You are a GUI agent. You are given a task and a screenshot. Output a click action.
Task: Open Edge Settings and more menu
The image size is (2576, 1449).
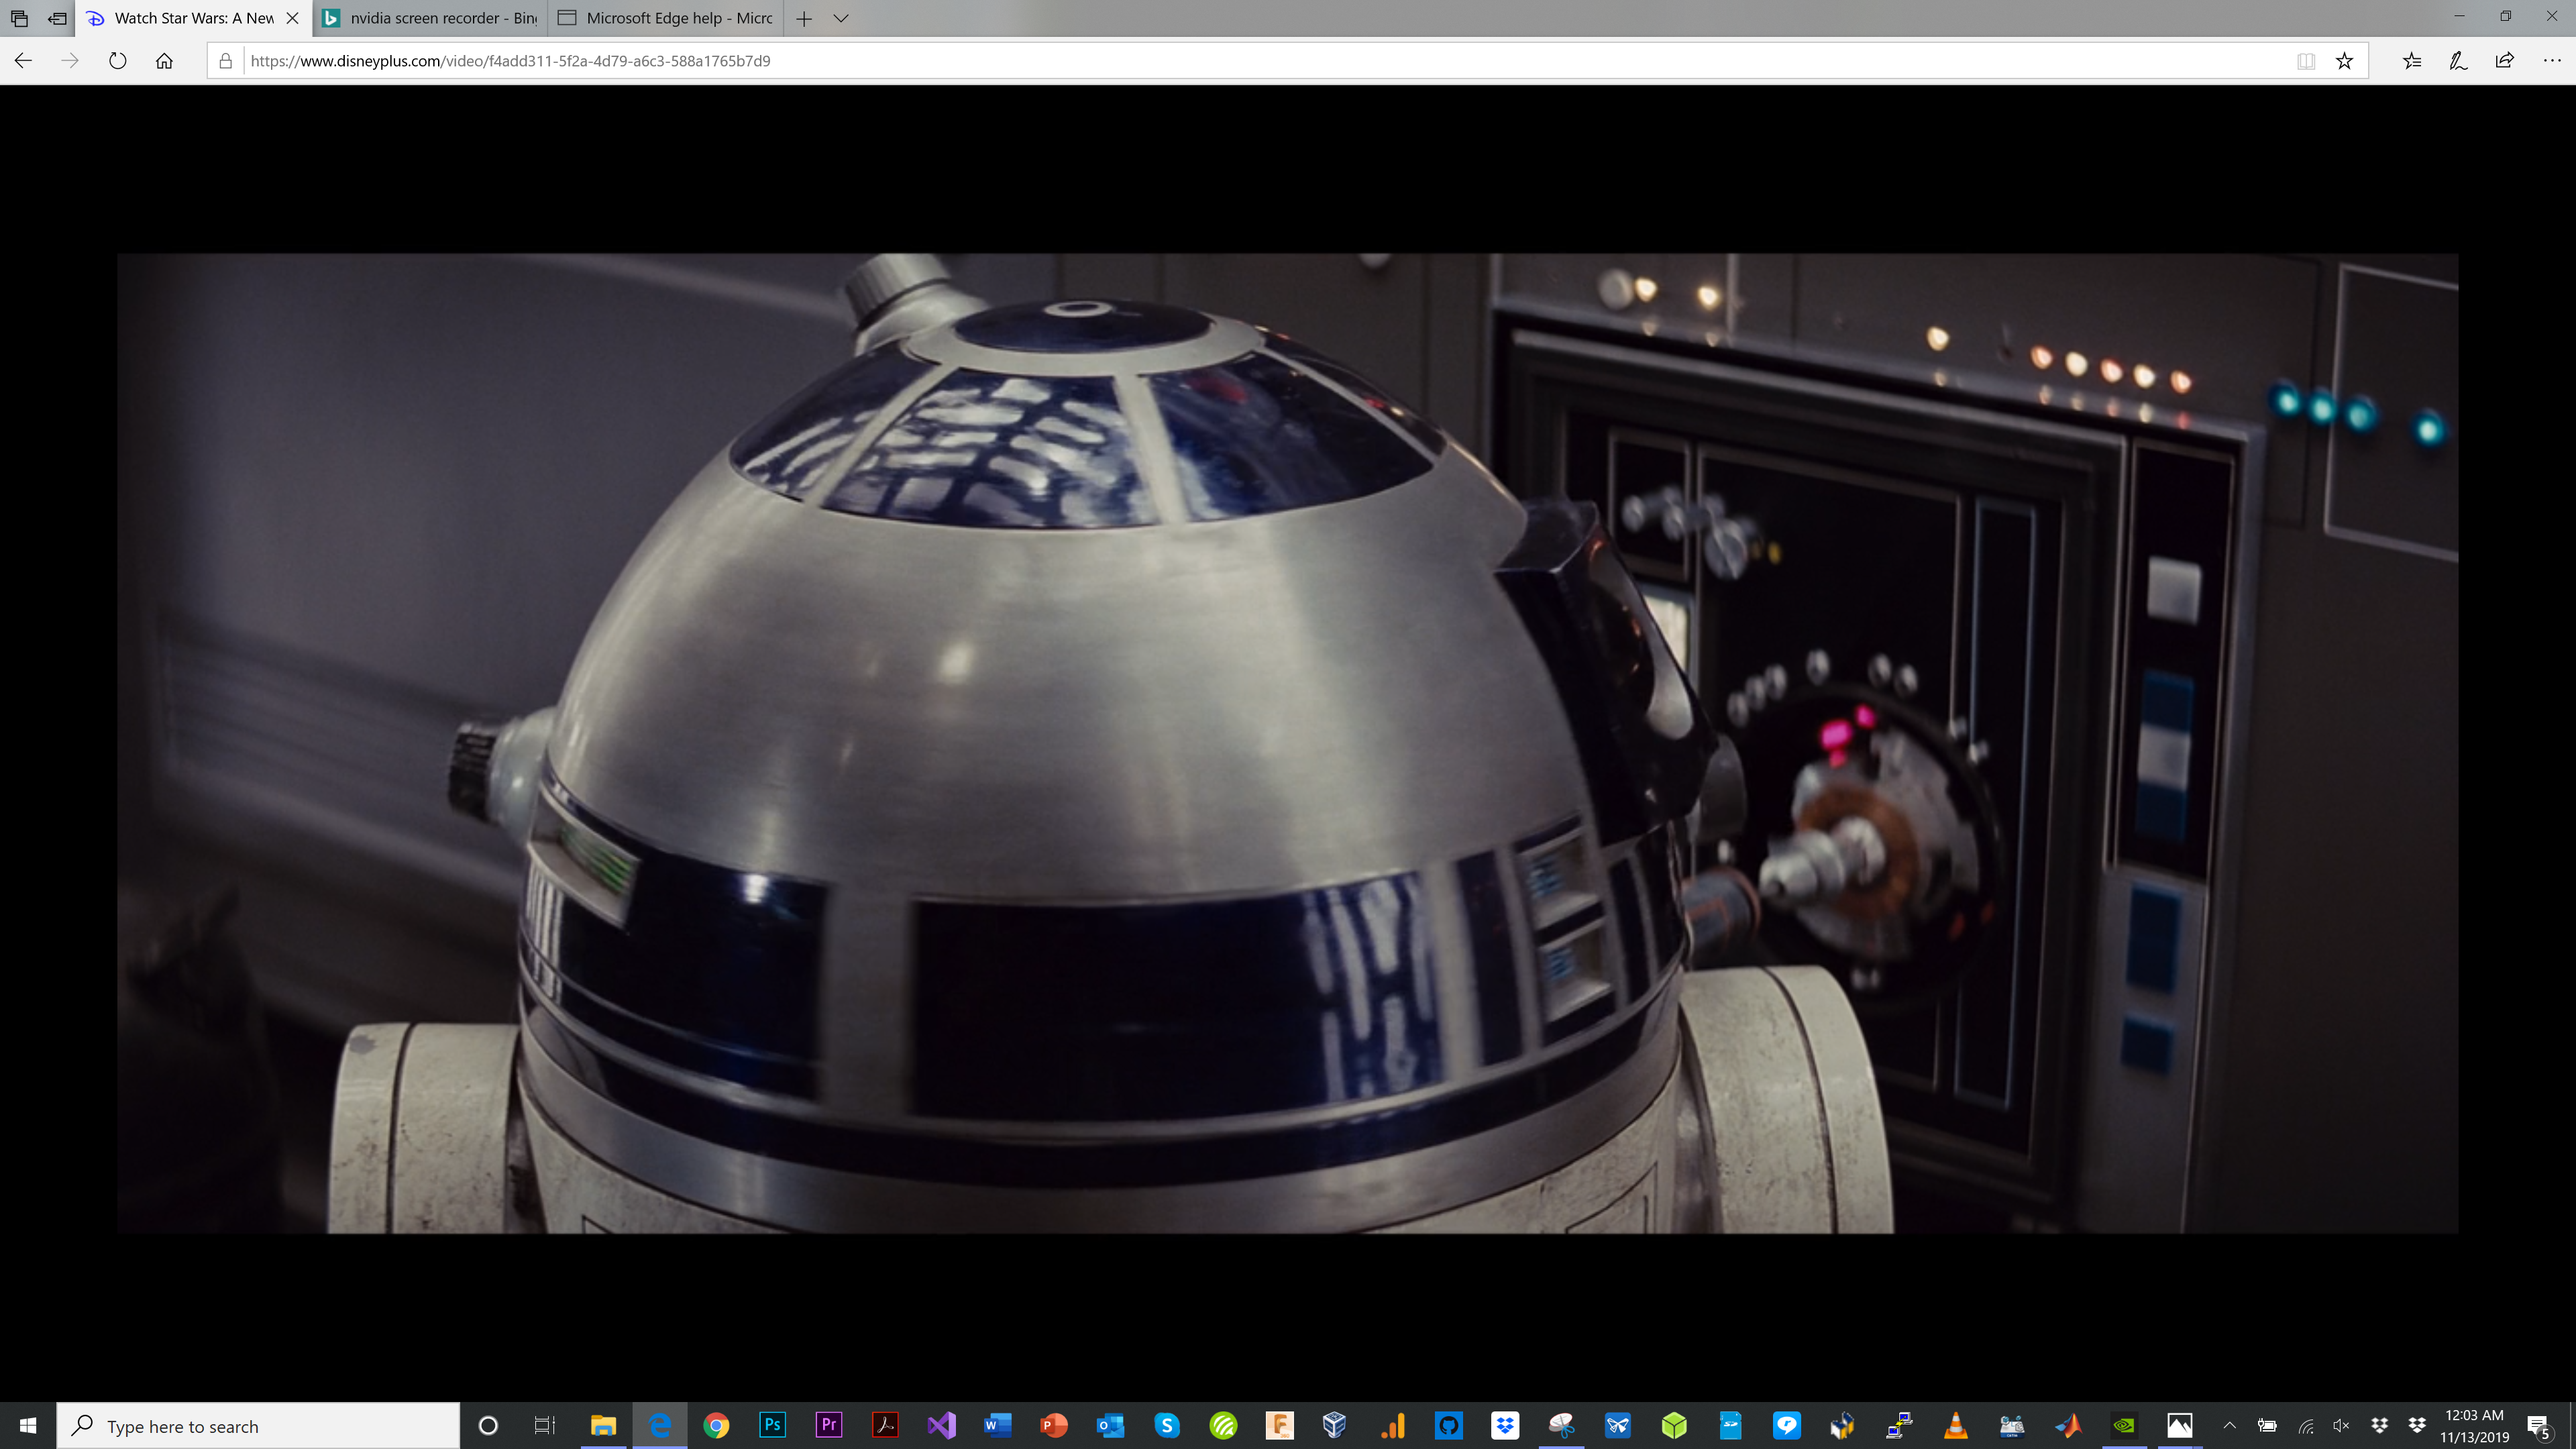pyautogui.click(x=2552, y=61)
